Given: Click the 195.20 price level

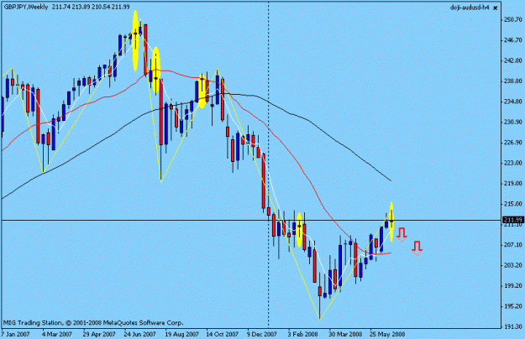Looking at the screenshot, I should pyautogui.click(x=513, y=306).
